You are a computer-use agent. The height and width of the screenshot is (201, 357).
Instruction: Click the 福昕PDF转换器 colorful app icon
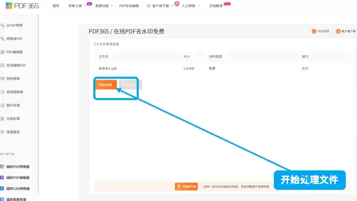pos(2,167)
